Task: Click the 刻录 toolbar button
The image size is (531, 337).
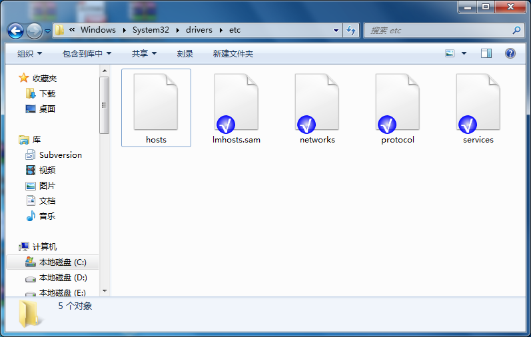Action: pos(185,53)
